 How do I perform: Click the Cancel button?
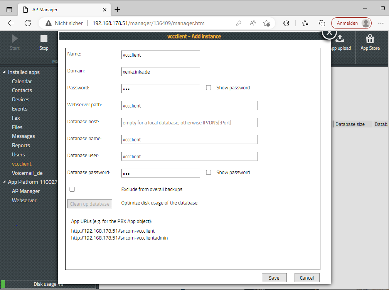pyautogui.click(x=307, y=278)
